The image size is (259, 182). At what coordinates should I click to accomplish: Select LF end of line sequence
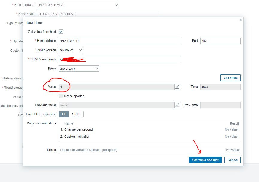tap(64, 114)
